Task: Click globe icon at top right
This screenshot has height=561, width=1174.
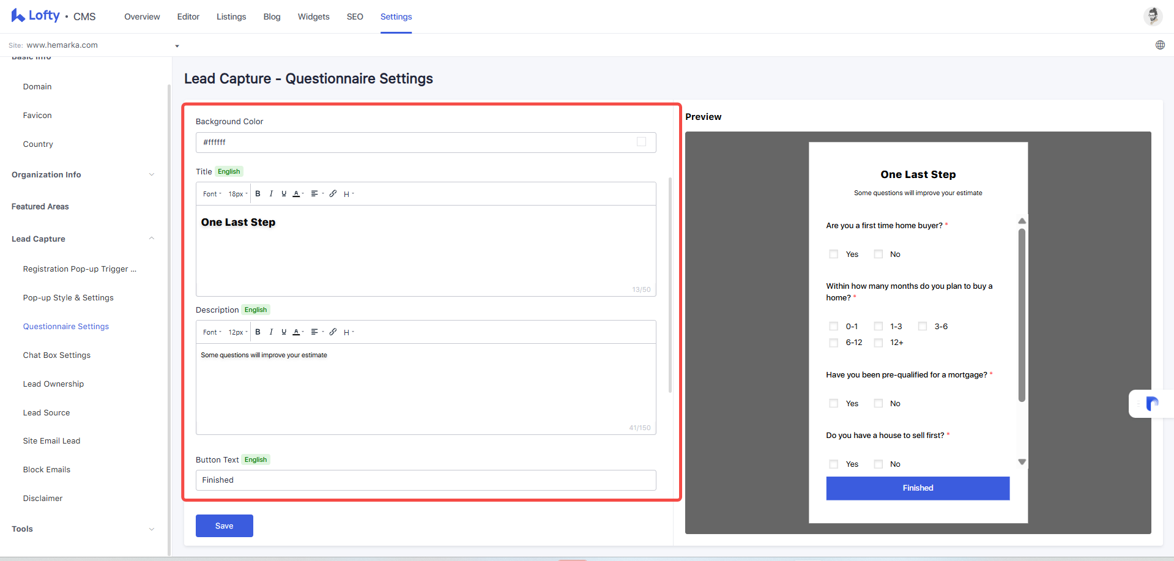Action: point(1160,45)
